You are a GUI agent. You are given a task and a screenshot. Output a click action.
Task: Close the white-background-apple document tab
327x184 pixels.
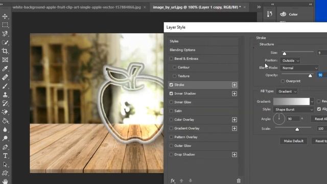pyautogui.click(x=145, y=7)
